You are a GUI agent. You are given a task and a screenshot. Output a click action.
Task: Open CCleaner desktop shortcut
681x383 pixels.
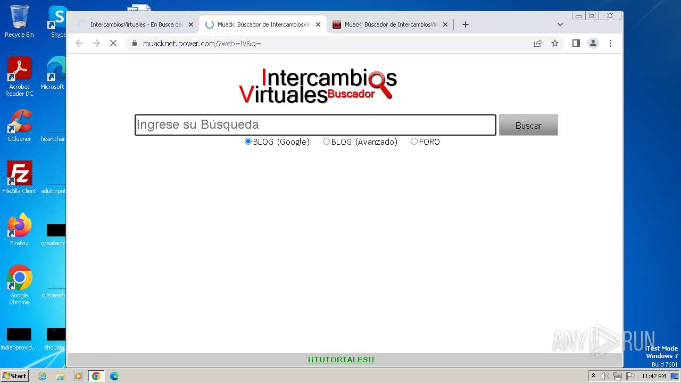[x=19, y=126]
